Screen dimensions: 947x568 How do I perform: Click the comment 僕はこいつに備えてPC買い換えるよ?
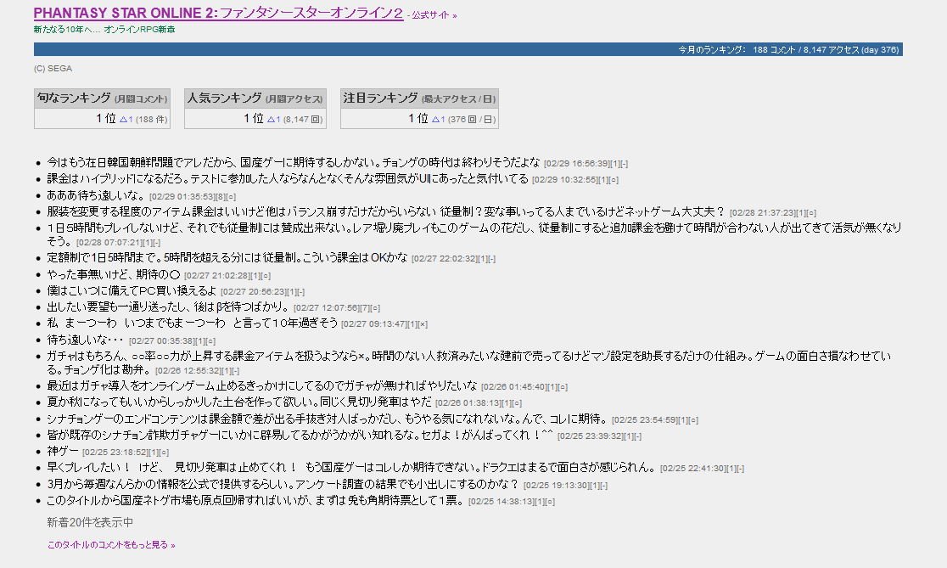[x=132, y=290]
